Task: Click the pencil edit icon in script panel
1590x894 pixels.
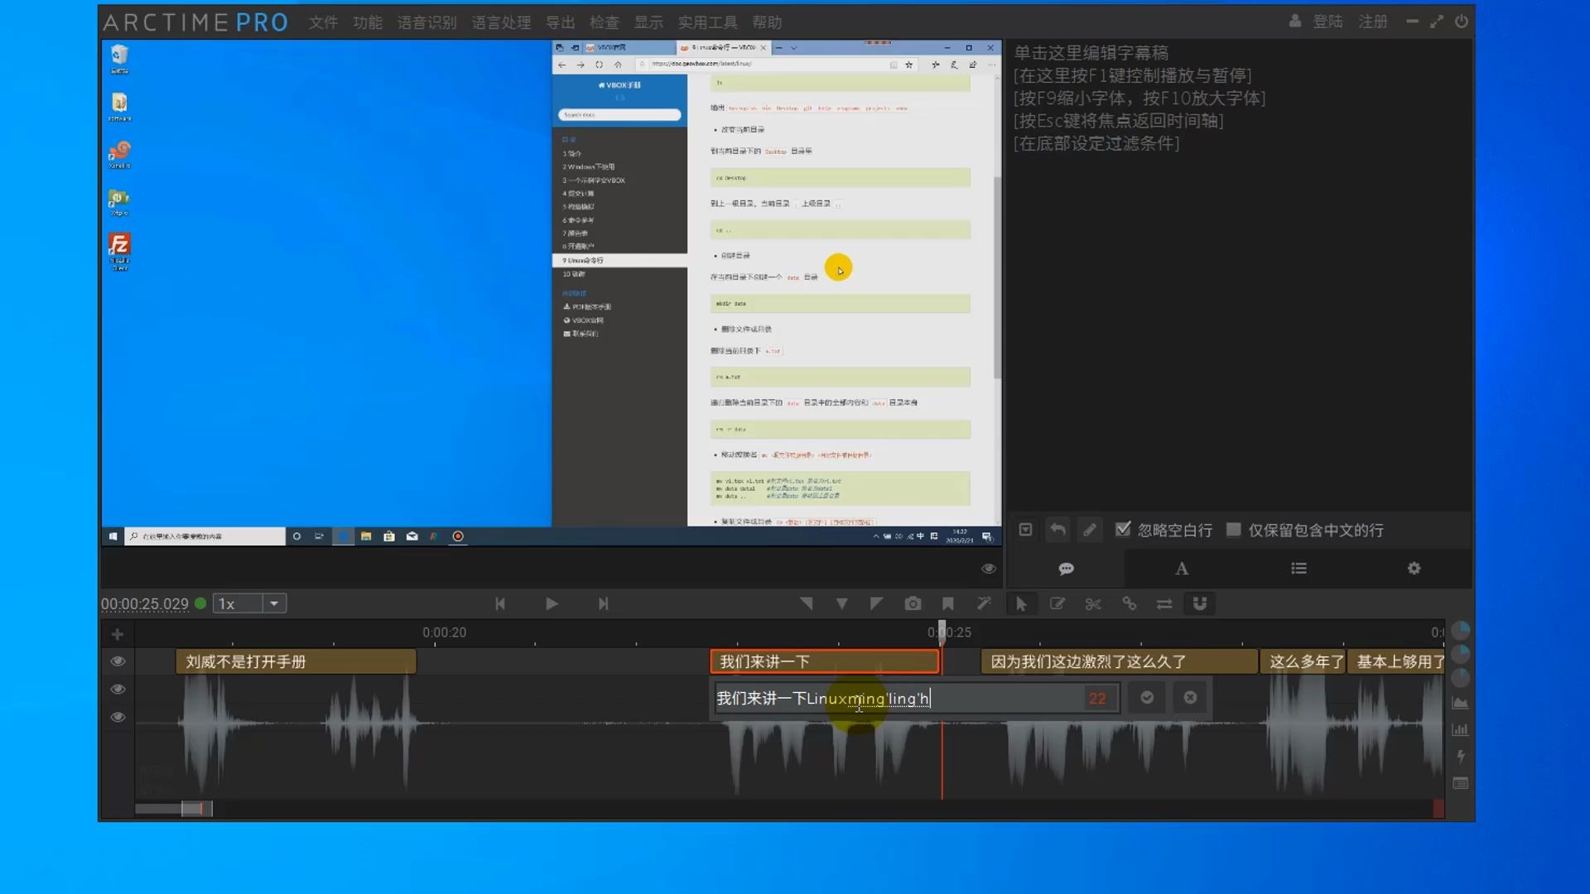Action: pos(1090,530)
